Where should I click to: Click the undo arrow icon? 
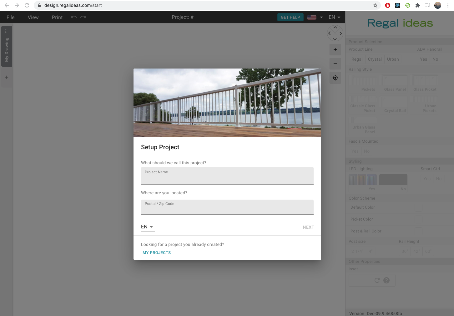point(74,17)
